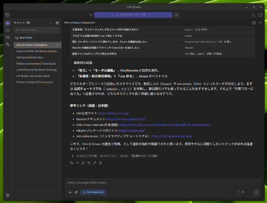
Task: Focus the Search chats field
Action: pos(37,30)
